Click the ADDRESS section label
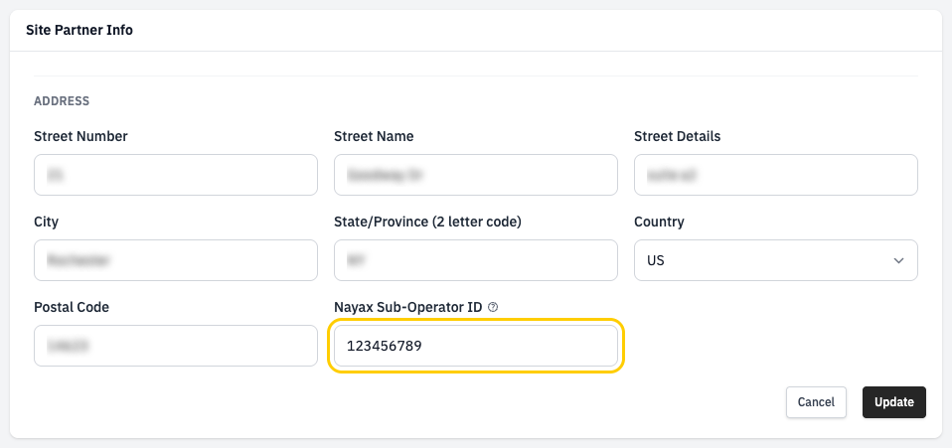Image resolution: width=952 pixels, height=448 pixels. pyautogui.click(x=62, y=100)
